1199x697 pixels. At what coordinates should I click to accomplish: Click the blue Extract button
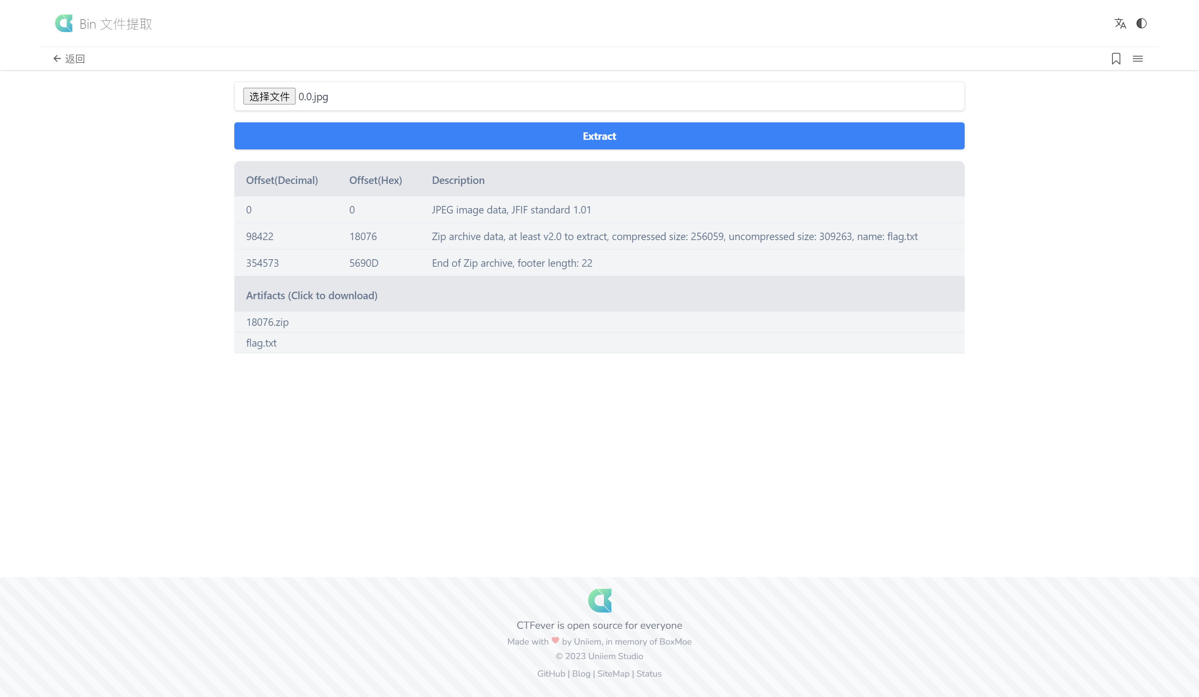[599, 136]
